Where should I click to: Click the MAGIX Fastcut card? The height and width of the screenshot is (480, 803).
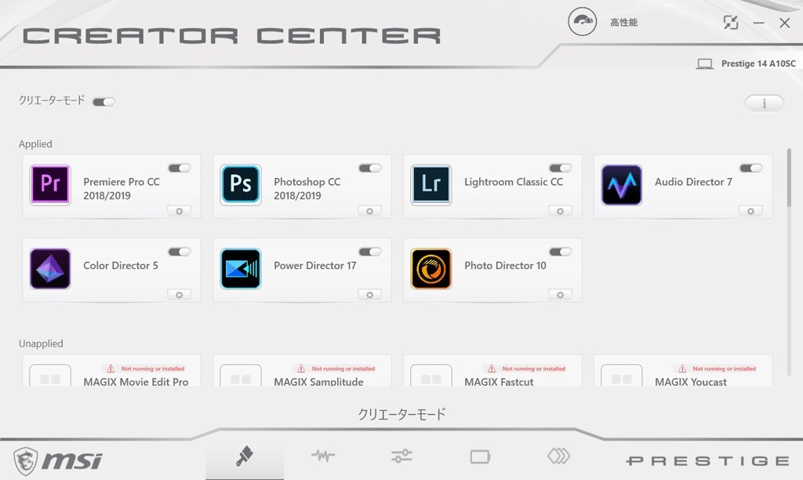[492, 370]
